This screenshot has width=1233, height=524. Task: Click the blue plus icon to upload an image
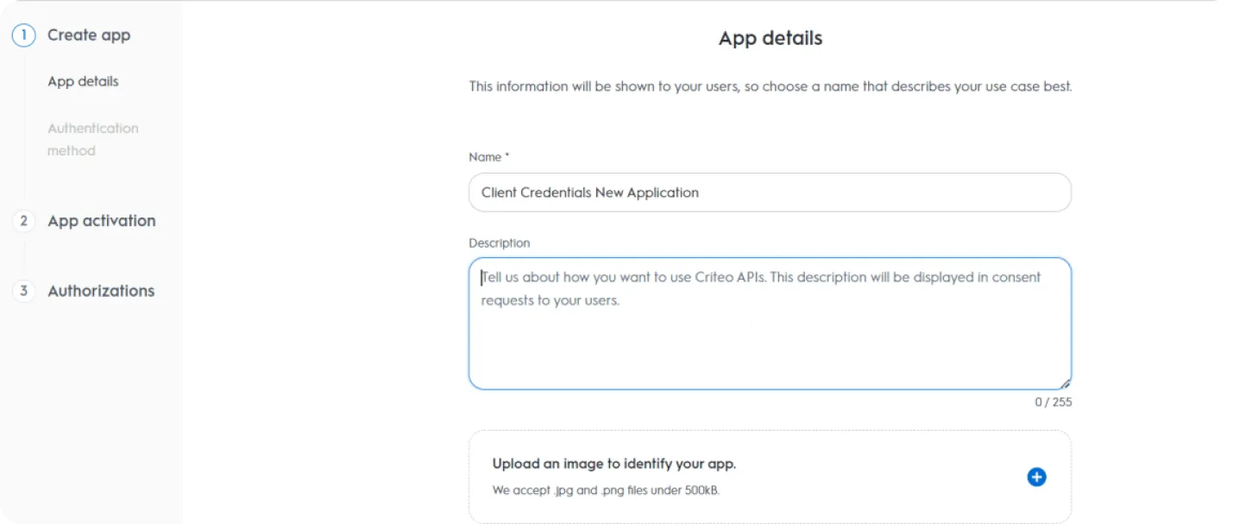click(1036, 477)
